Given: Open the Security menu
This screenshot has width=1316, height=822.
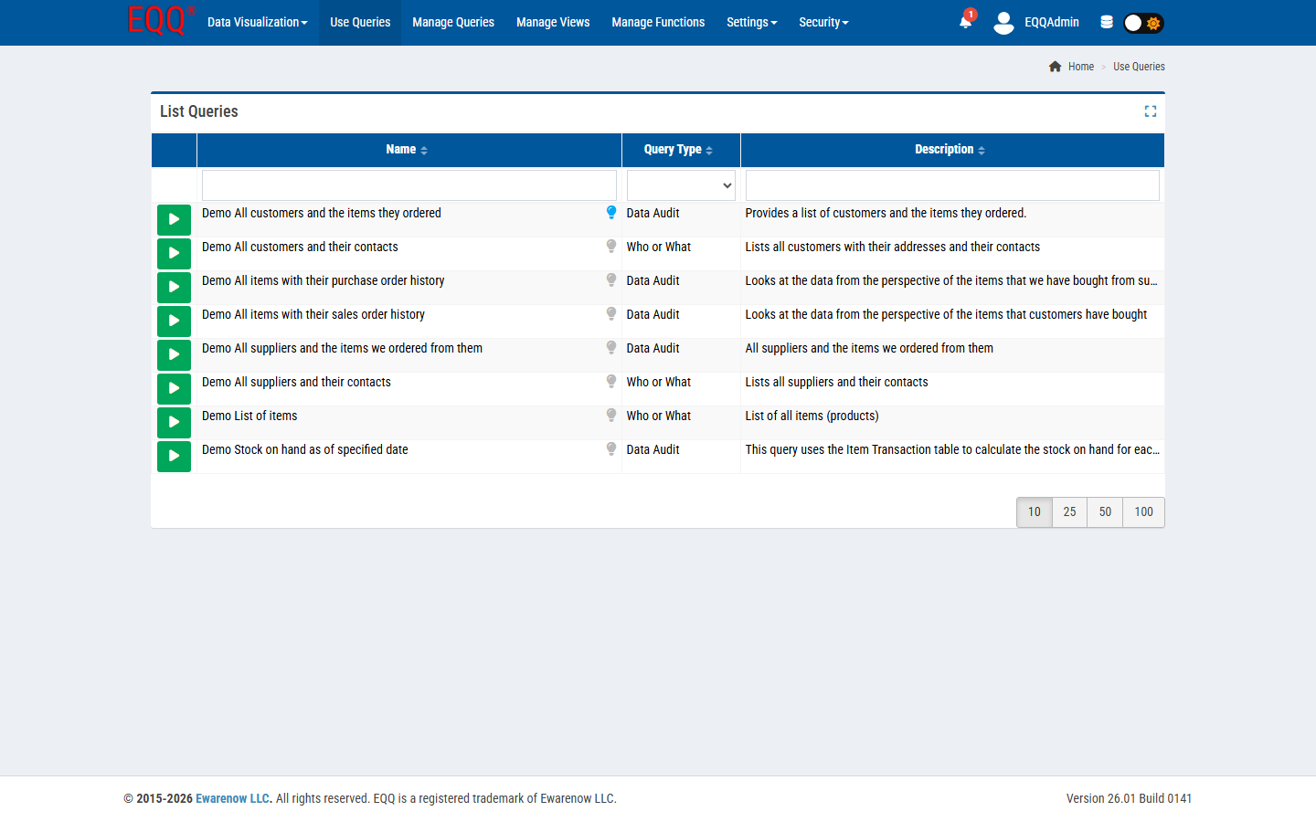Looking at the screenshot, I should click(822, 22).
